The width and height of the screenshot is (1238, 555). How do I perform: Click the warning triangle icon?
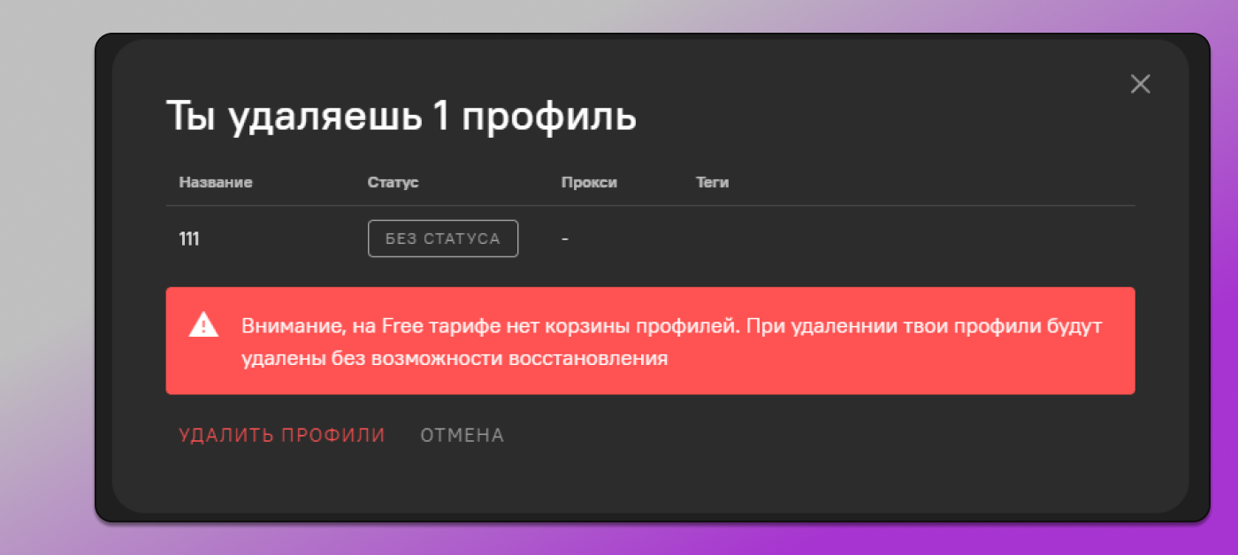coord(203,325)
